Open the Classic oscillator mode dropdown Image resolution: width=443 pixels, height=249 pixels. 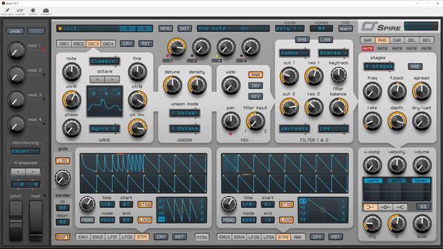click(105, 62)
